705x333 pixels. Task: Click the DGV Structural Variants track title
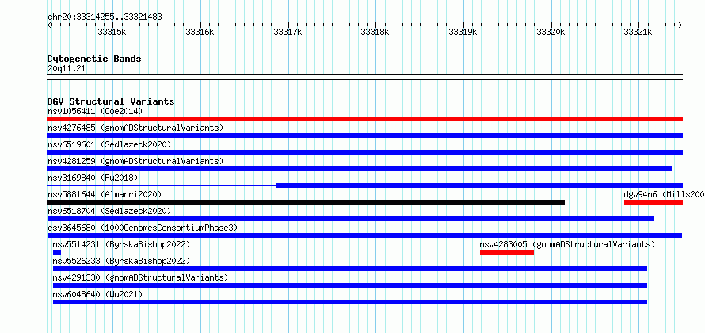click(111, 101)
